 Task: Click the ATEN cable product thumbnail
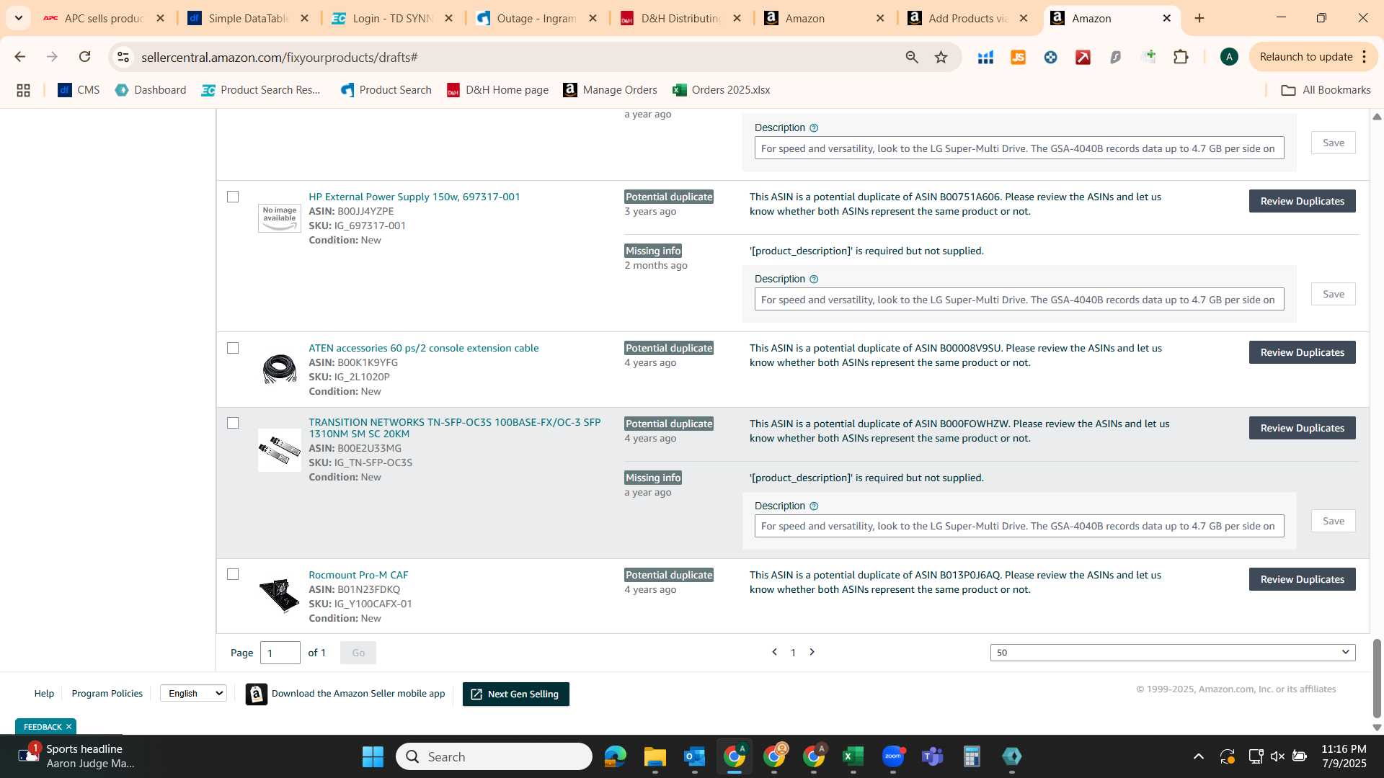280,369
